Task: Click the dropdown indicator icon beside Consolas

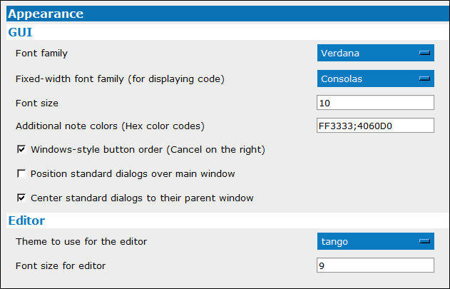Action: point(424,78)
